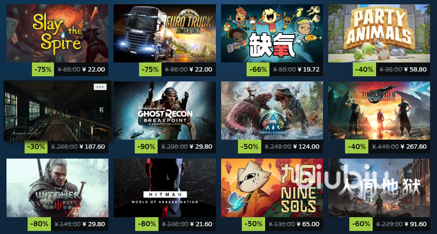This screenshot has width=437, height=234.
Task: Open Ghost Recon Breakpoint capsule
Action: coord(165,110)
